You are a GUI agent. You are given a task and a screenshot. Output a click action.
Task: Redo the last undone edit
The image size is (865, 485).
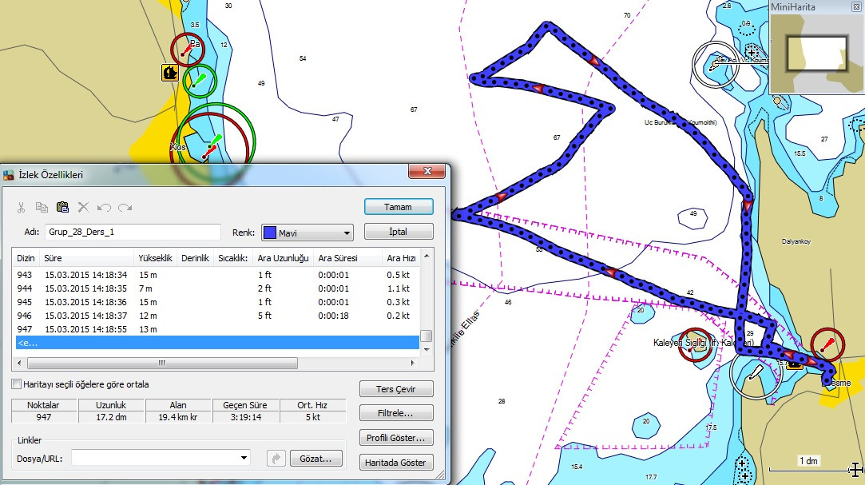coord(125,208)
